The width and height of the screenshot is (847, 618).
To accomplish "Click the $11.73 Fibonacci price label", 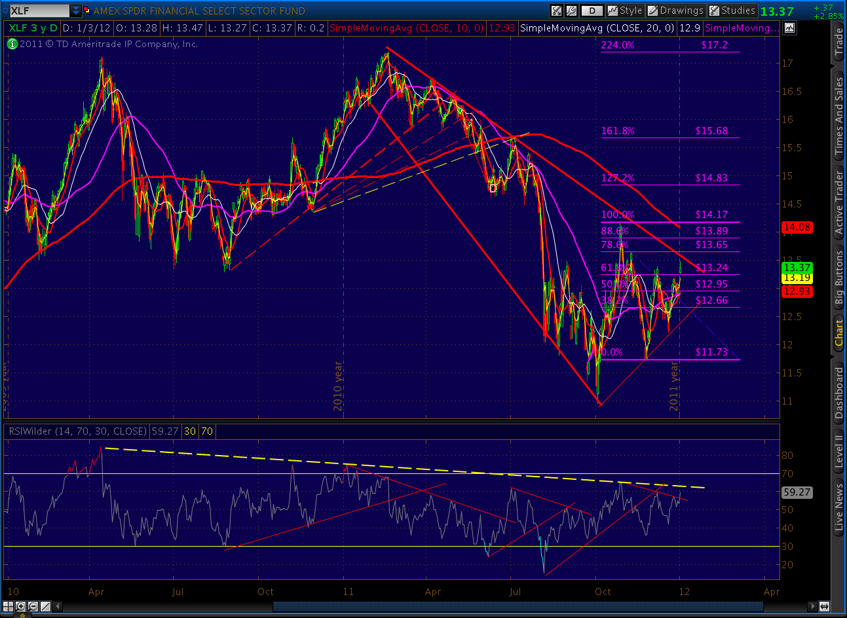I will [711, 352].
